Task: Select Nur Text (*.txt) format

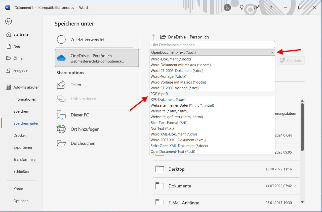Action: (x=212, y=128)
